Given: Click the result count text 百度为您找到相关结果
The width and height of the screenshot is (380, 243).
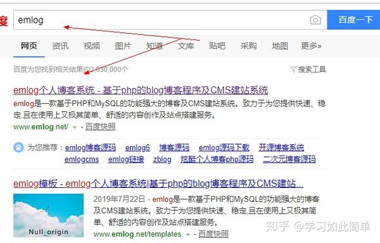Looking at the screenshot, I should coord(71,70).
